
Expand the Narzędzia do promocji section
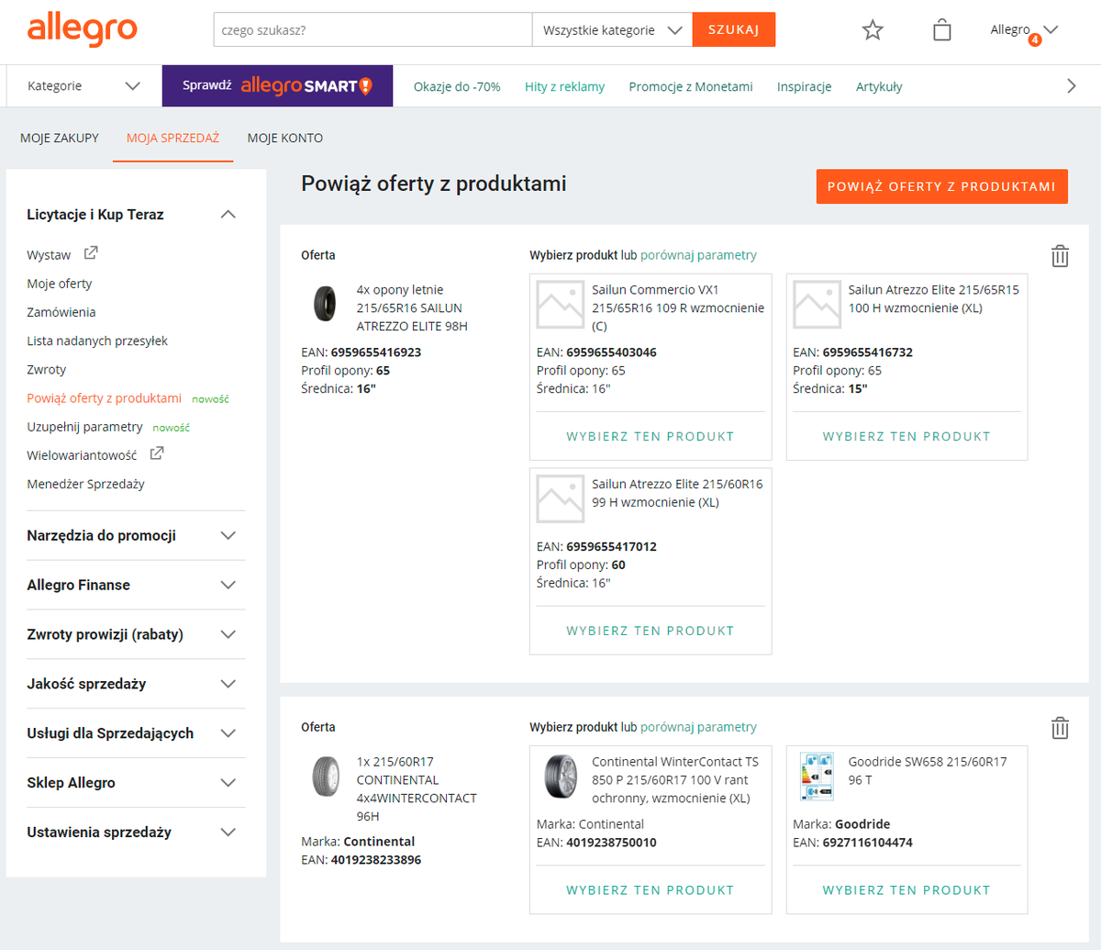(x=228, y=536)
